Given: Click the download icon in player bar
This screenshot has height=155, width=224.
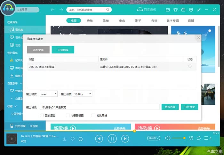Looking at the screenshot, I should [65, 139].
